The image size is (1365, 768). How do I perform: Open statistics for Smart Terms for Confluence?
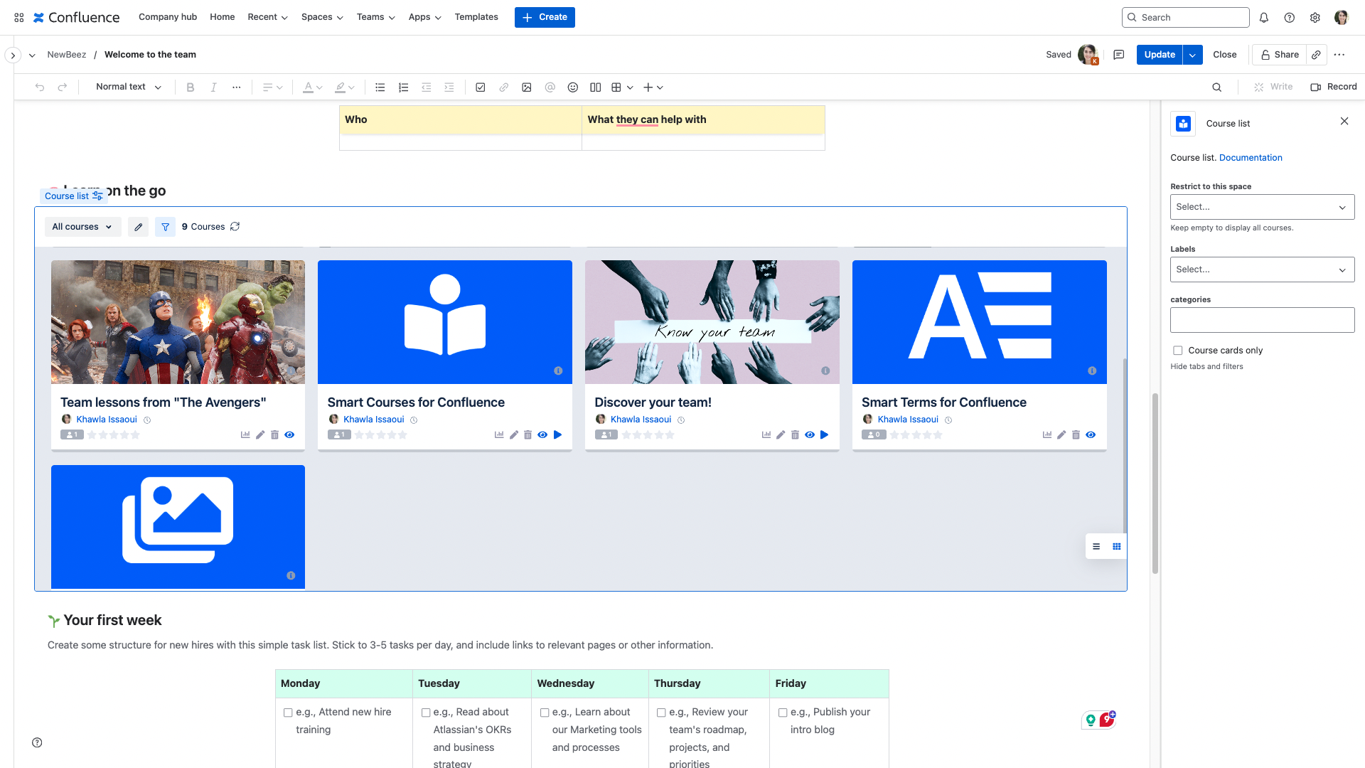click(1047, 435)
